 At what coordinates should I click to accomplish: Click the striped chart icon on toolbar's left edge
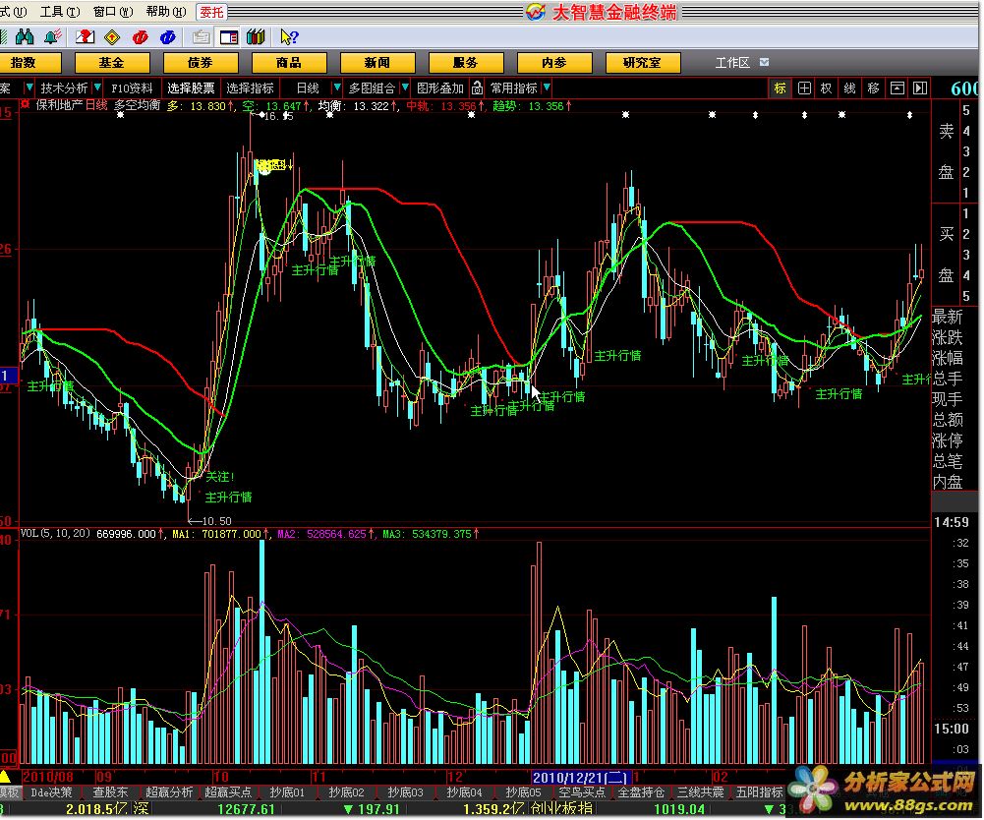point(3,37)
